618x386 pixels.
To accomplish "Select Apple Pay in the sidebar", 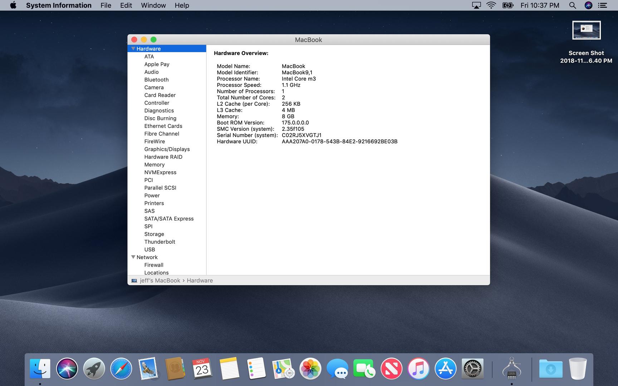I will (x=157, y=64).
